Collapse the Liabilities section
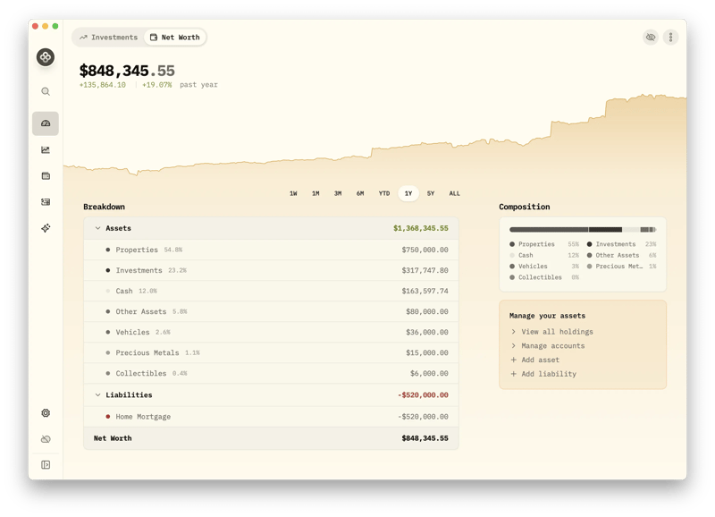Screen dimensions: 715x517 [x=97, y=394]
